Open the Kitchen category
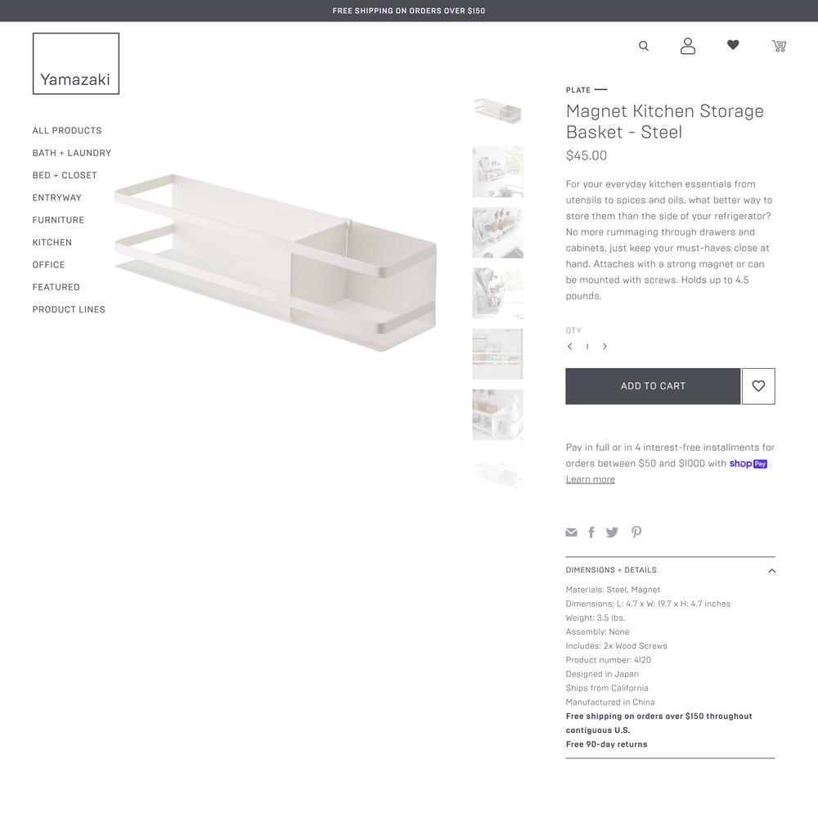The width and height of the screenshot is (818, 818). click(x=52, y=242)
